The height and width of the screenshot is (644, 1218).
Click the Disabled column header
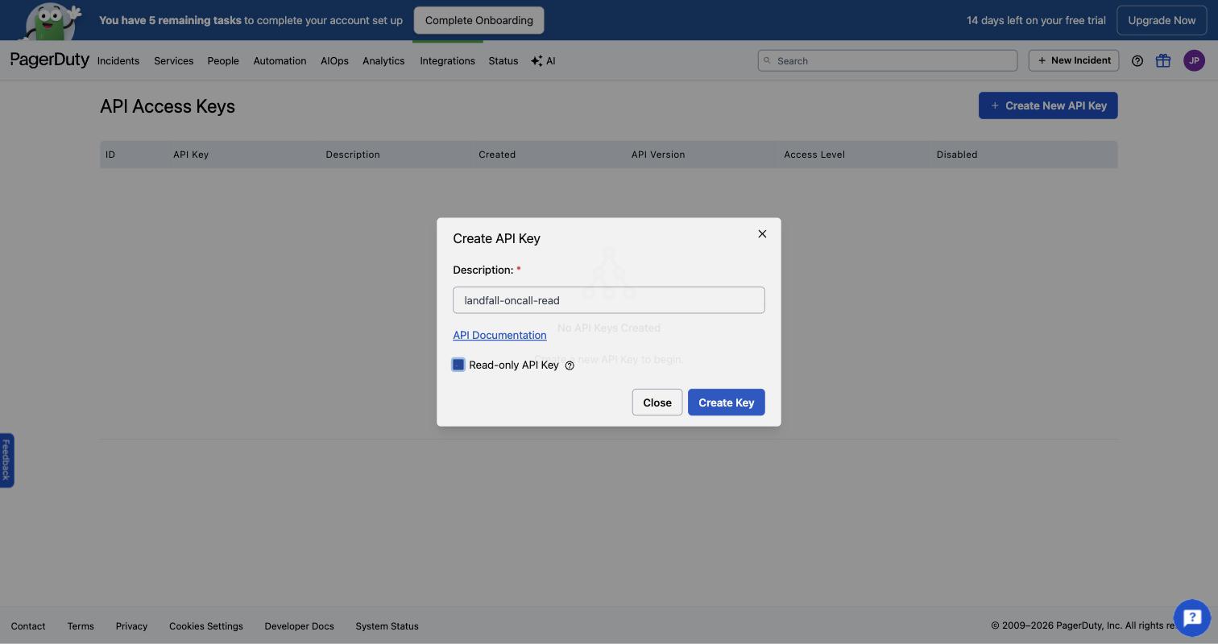[x=957, y=155]
